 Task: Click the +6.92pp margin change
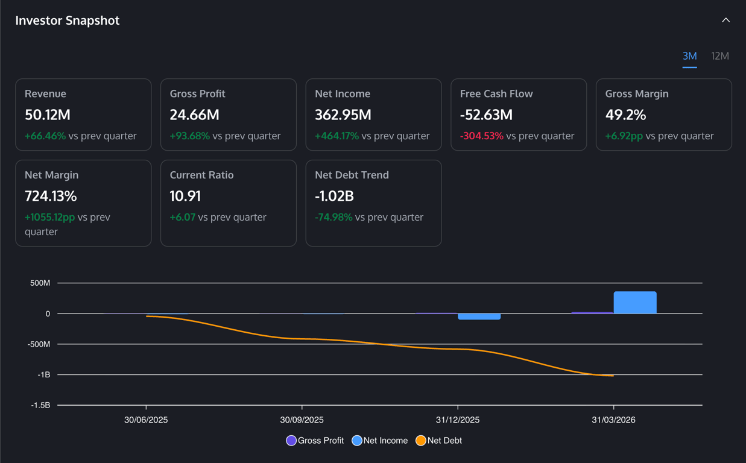click(624, 136)
